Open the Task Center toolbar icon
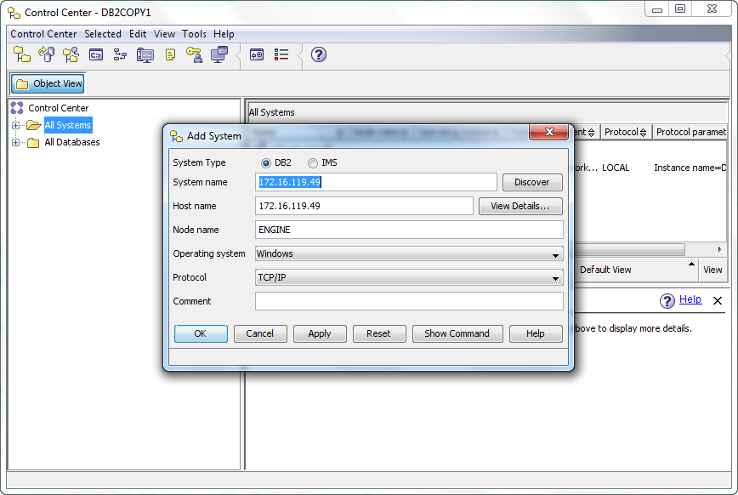 click(120, 54)
